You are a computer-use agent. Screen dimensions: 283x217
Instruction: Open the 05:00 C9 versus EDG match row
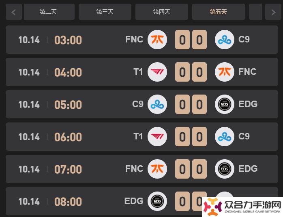142,104
